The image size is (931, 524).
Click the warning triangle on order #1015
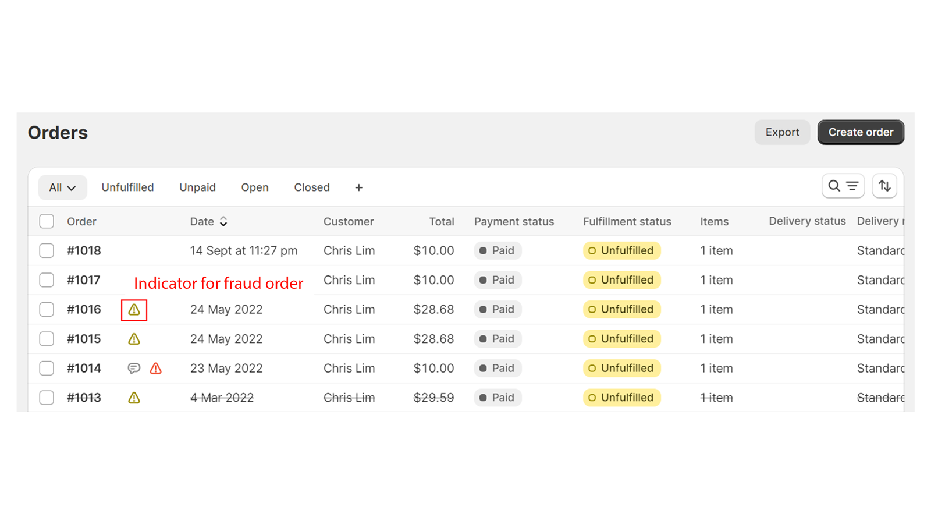point(134,338)
